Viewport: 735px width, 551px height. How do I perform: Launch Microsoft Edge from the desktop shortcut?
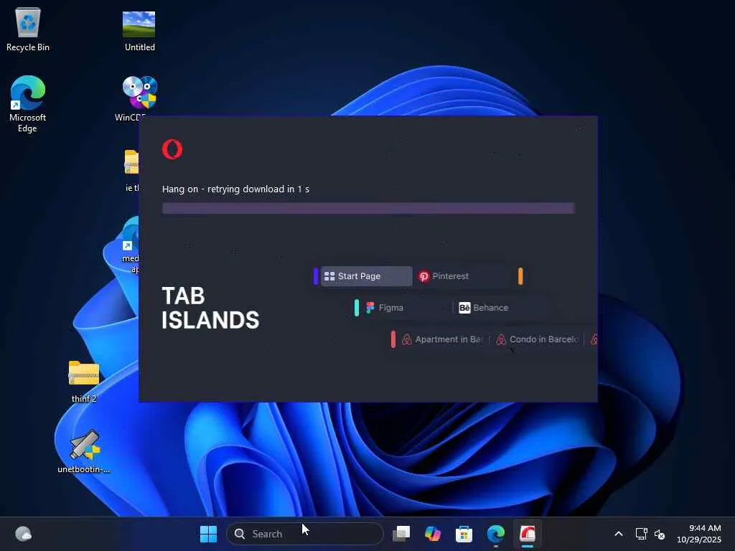[x=28, y=104]
